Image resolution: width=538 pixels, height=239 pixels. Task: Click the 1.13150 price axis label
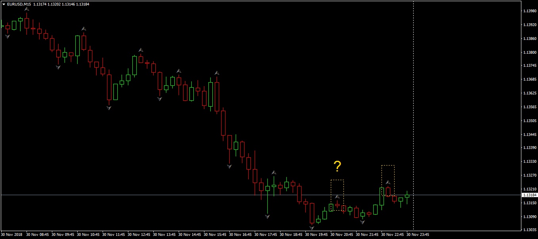click(x=530, y=203)
